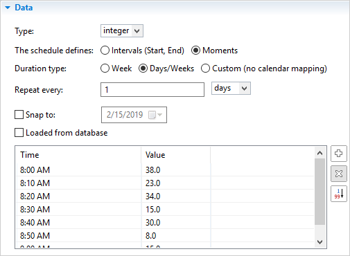Click the Repeat every input field
Screen dimensions: 350x256
152,89
